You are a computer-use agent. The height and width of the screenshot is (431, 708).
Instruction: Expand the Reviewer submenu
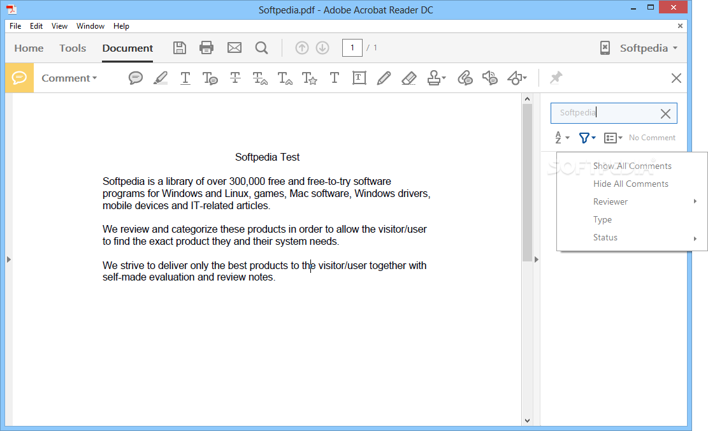click(x=632, y=201)
